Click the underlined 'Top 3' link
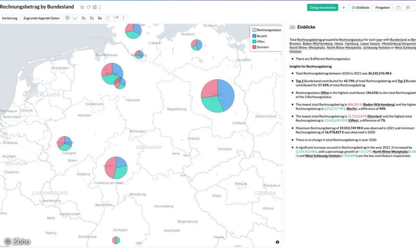The image size is (416, 249). (401, 81)
